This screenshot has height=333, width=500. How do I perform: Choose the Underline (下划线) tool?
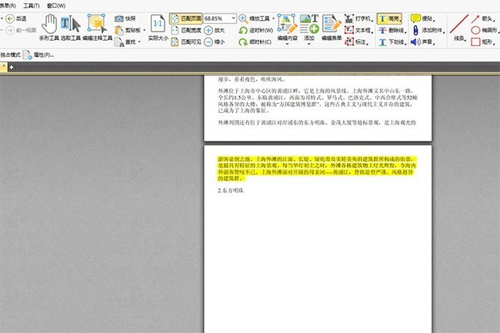click(392, 42)
